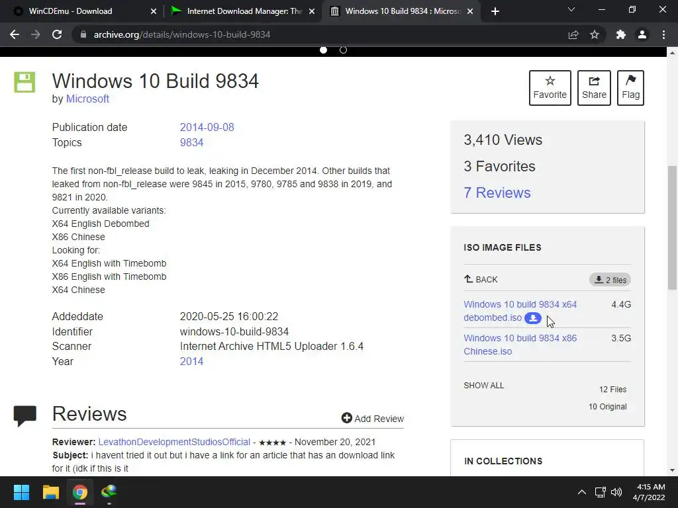Select the Windows 10 Build 9834 tab
Image resolution: width=678 pixels, height=508 pixels.
click(401, 11)
